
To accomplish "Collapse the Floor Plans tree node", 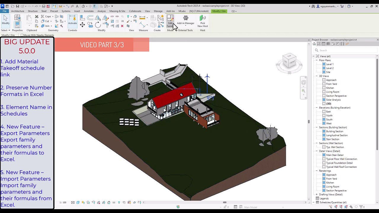I will pyautogui.click(x=317, y=60).
